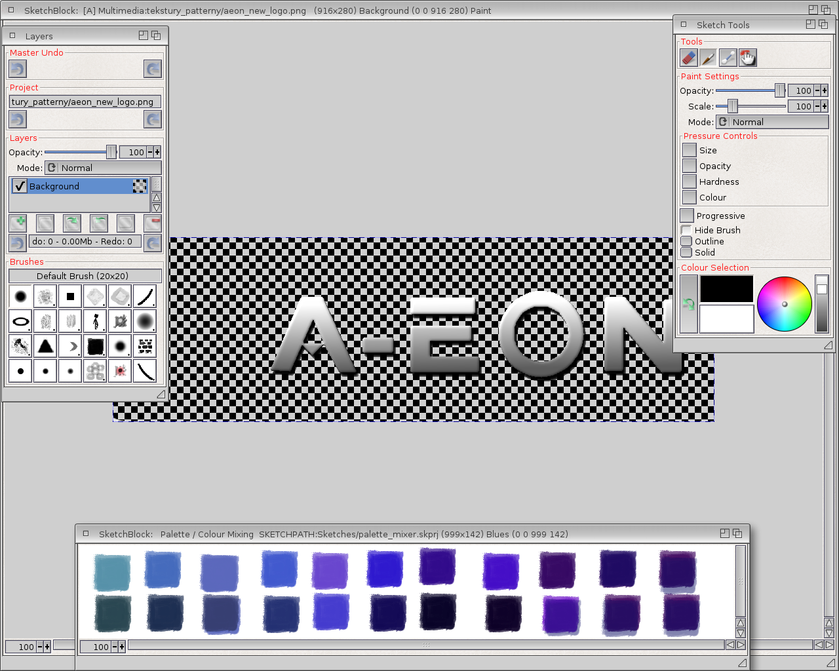839x671 pixels.
Task: Select the Colour picker pipette tool
Action: click(x=728, y=58)
